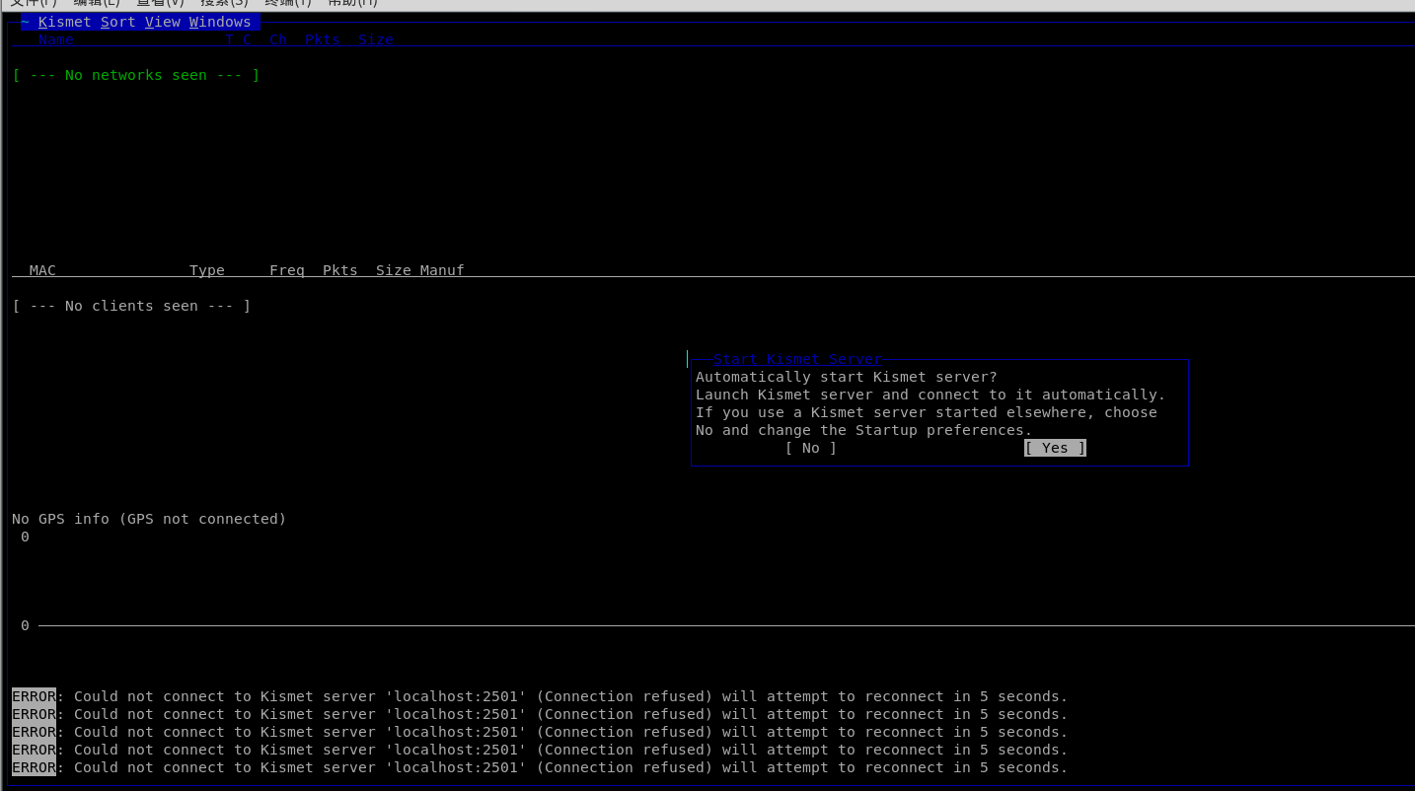Click the 'No clients seen' message
The height and width of the screenshot is (791, 1415).
[x=131, y=306]
